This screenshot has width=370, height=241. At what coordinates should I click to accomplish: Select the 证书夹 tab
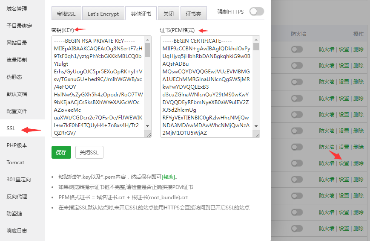[194, 14]
